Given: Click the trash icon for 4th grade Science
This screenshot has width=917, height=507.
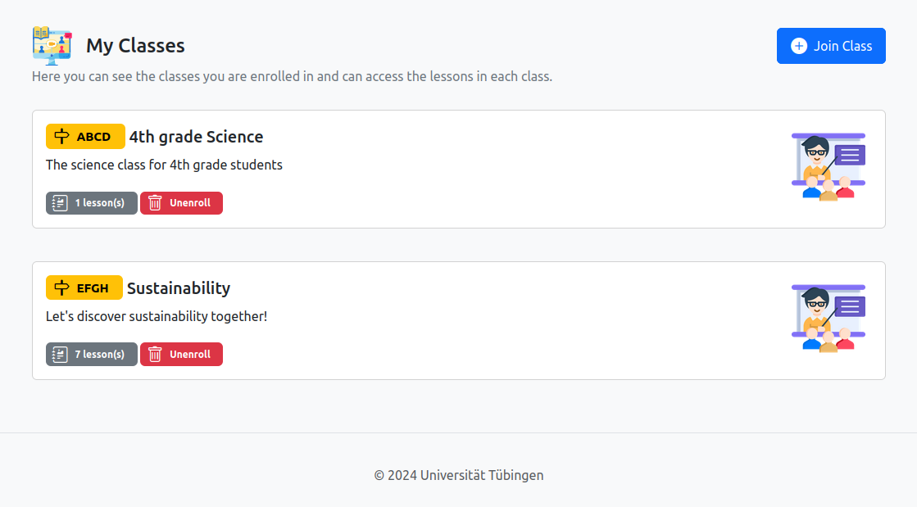Looking at the screenshot, I should (155, 203).
